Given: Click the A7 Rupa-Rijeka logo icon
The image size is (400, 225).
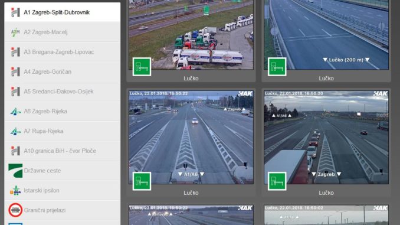Looking at the screenshot, I should [15, 131].
